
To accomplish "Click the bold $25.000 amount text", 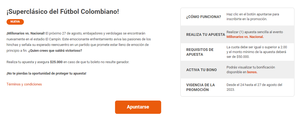I will pos(56,62).
